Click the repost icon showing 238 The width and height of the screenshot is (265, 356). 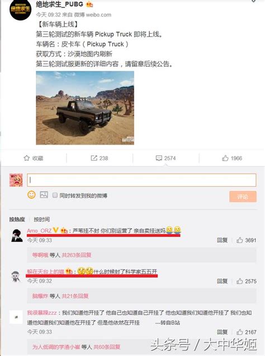pyautogui.click(x=94, y=158)
